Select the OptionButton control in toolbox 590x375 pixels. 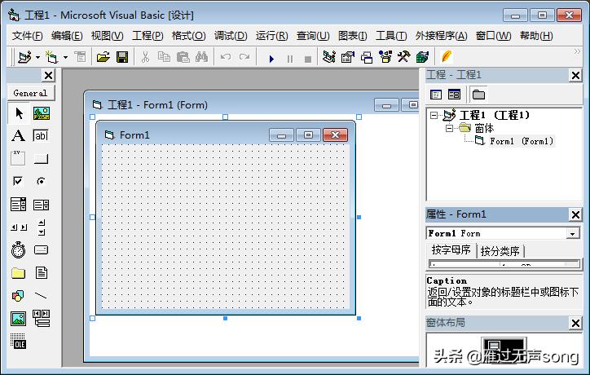(42, 182)
